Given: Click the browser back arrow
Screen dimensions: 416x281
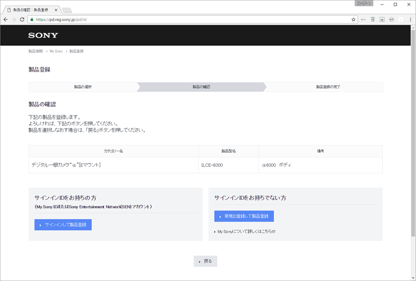Looking at the screenshot, I should (x=6, y=19).
